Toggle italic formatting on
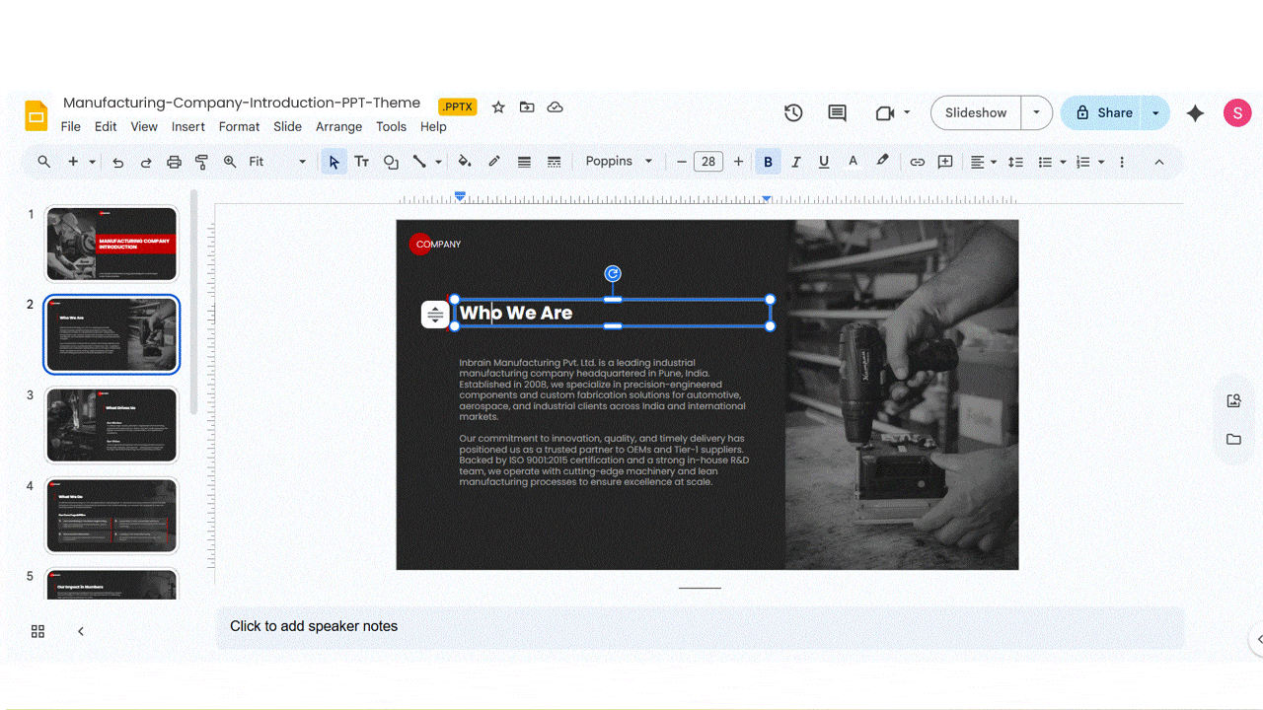Screen dimensions: 1263x710 point(795,161)
